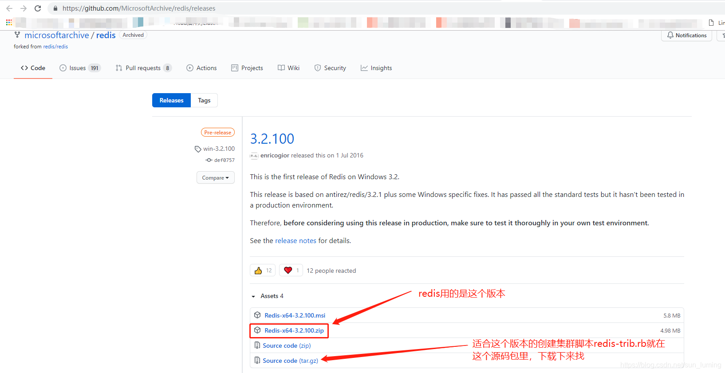Viewport: 725px width, 373px height.
Task: Open the Security tab
Action: coord(330,68)
